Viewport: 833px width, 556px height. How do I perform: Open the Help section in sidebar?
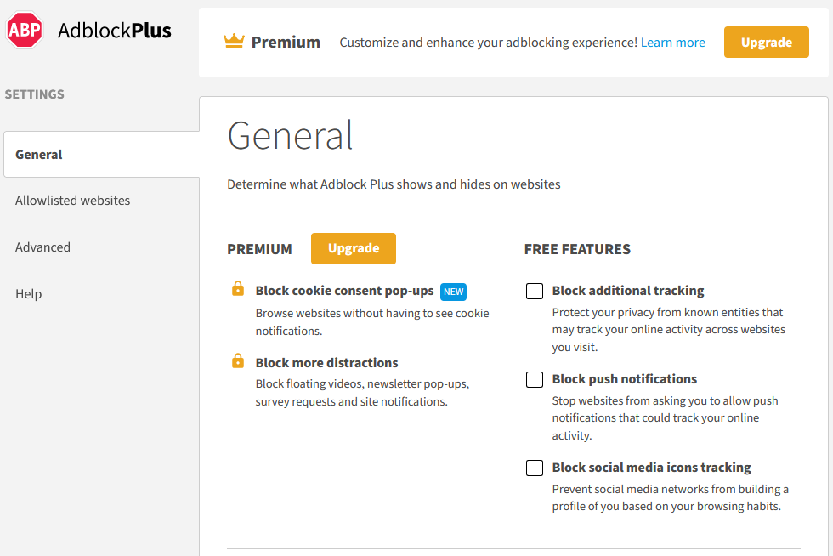tap(28, 294)
